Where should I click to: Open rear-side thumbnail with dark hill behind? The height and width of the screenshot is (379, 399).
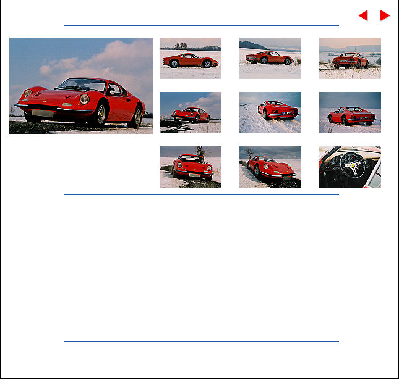click(270, 59)
